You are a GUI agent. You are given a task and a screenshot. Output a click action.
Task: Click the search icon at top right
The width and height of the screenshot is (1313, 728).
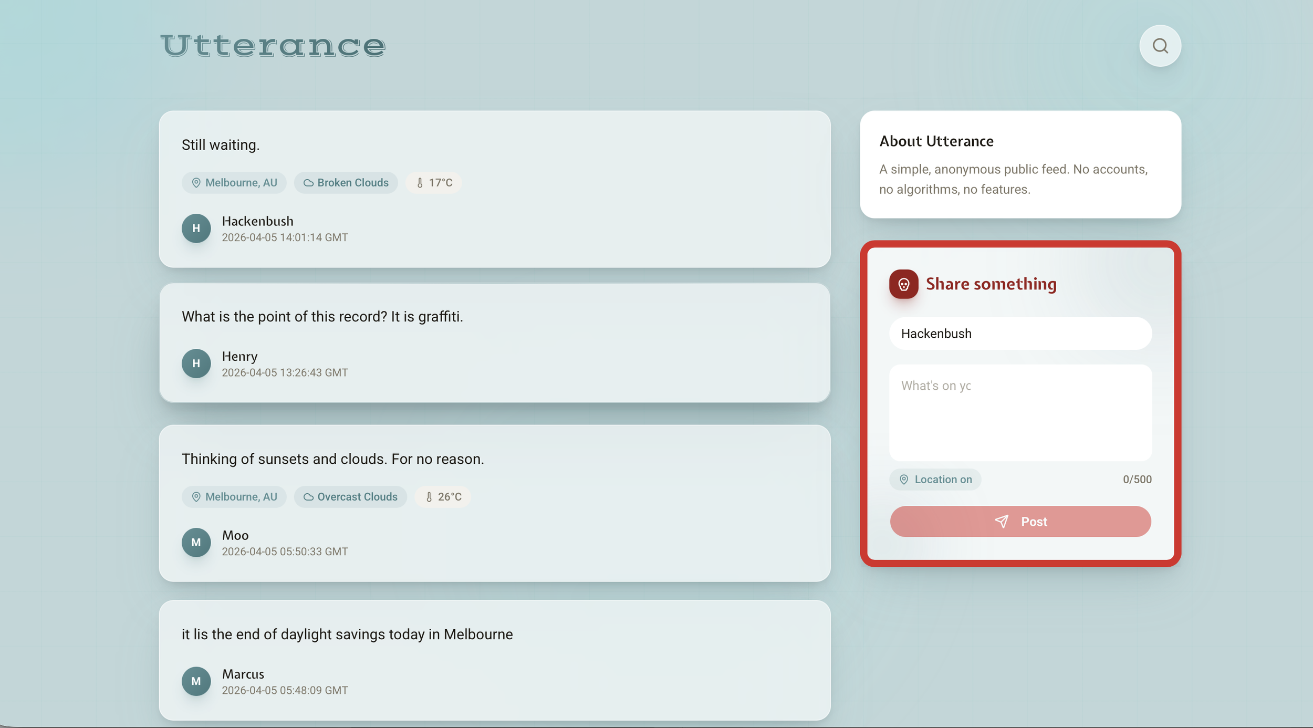coord(1160,46)
